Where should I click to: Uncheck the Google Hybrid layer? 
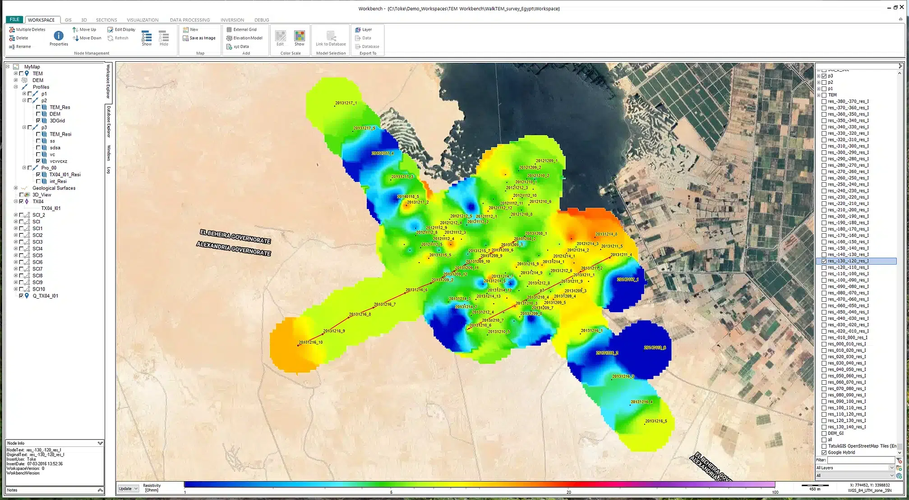click(x=824, y=453)
